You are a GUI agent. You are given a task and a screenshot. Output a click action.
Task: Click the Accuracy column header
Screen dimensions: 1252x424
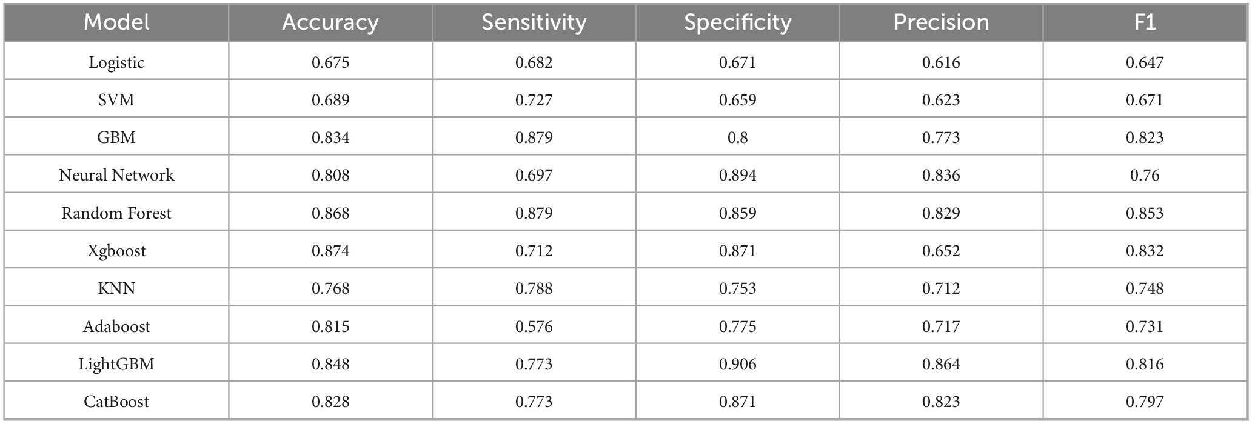point(330,22)
